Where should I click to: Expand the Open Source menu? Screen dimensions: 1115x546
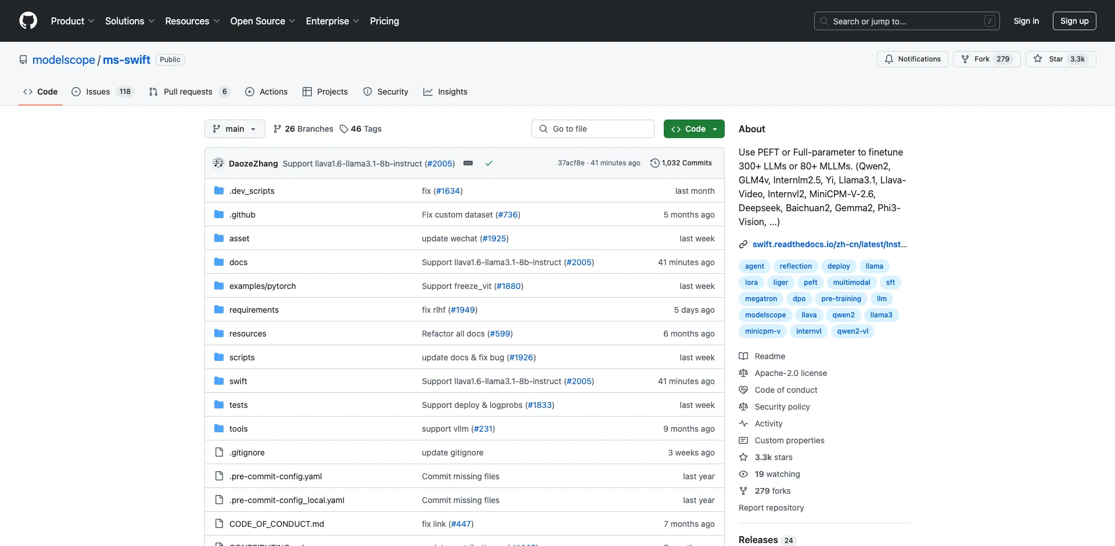tap(262, 21)
